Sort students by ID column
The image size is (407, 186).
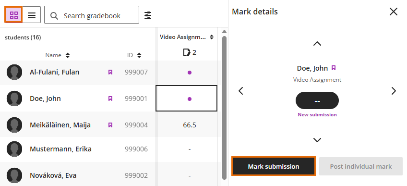(x=134, y=55)
